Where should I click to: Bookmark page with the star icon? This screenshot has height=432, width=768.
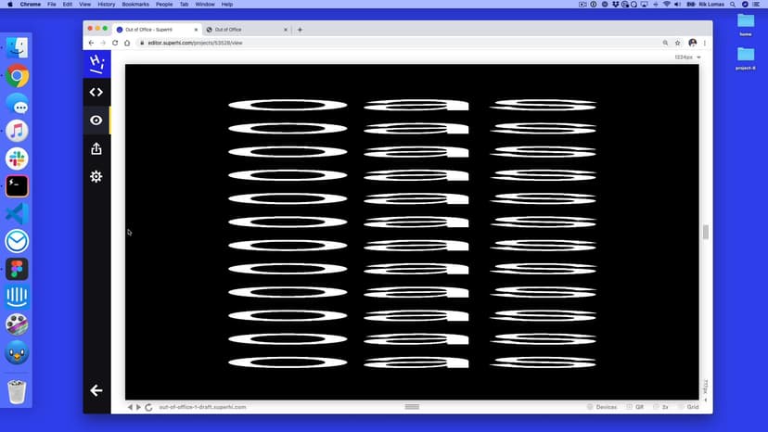[678, 43]
